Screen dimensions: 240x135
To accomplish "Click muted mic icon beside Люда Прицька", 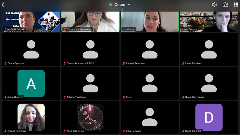I will [x=5, y=63].
